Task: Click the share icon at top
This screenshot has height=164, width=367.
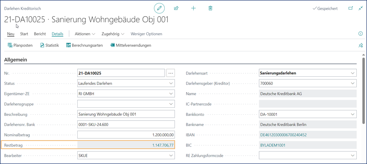Action: point(176,9)
